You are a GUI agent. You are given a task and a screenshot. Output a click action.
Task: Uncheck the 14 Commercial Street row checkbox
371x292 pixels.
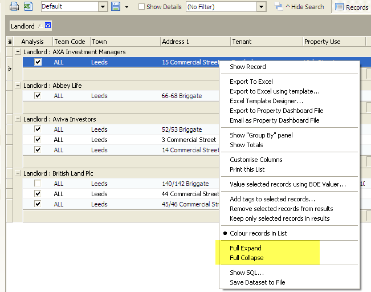(38, 149)
